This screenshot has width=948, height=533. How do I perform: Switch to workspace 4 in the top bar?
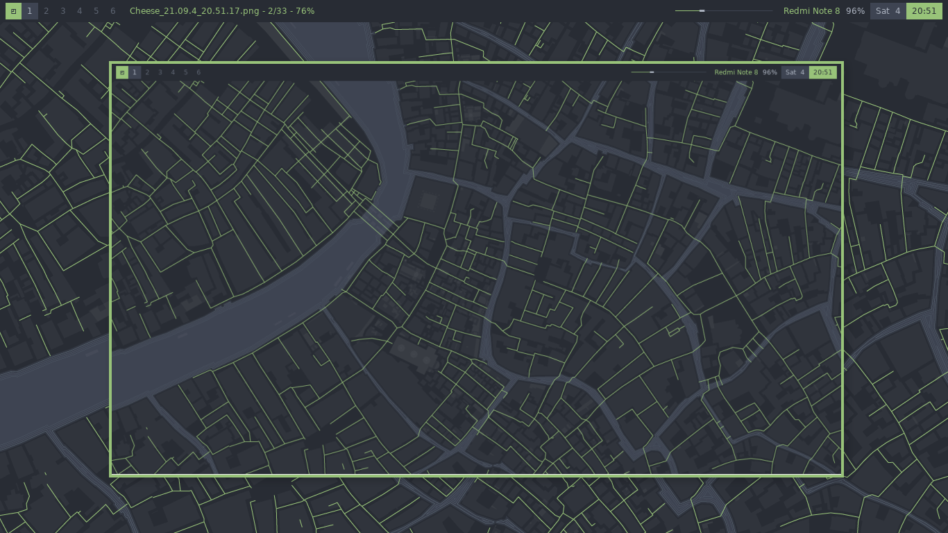80,11
